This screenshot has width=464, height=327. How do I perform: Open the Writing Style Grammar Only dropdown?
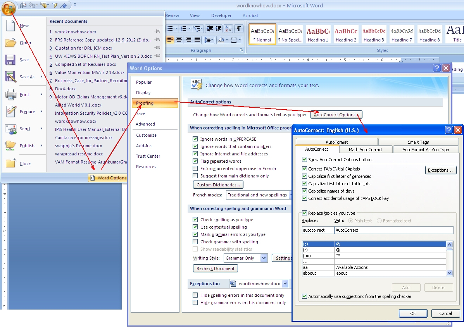pyautogui.click(x=264, y=258)
